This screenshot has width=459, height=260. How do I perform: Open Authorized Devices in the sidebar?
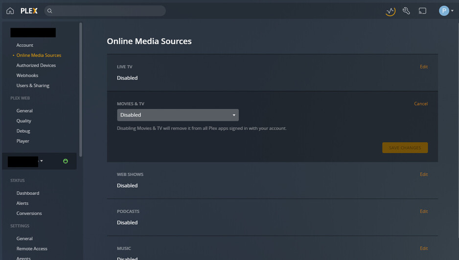click(x=36, y=65)
